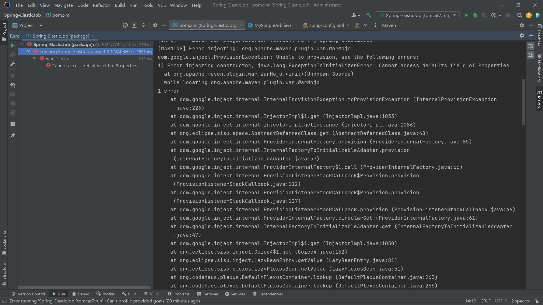This screenshot has width=543, height=305.
Task: Toggle the Project side tool window button
Action: pyautogui.click(x=4, y=32)
